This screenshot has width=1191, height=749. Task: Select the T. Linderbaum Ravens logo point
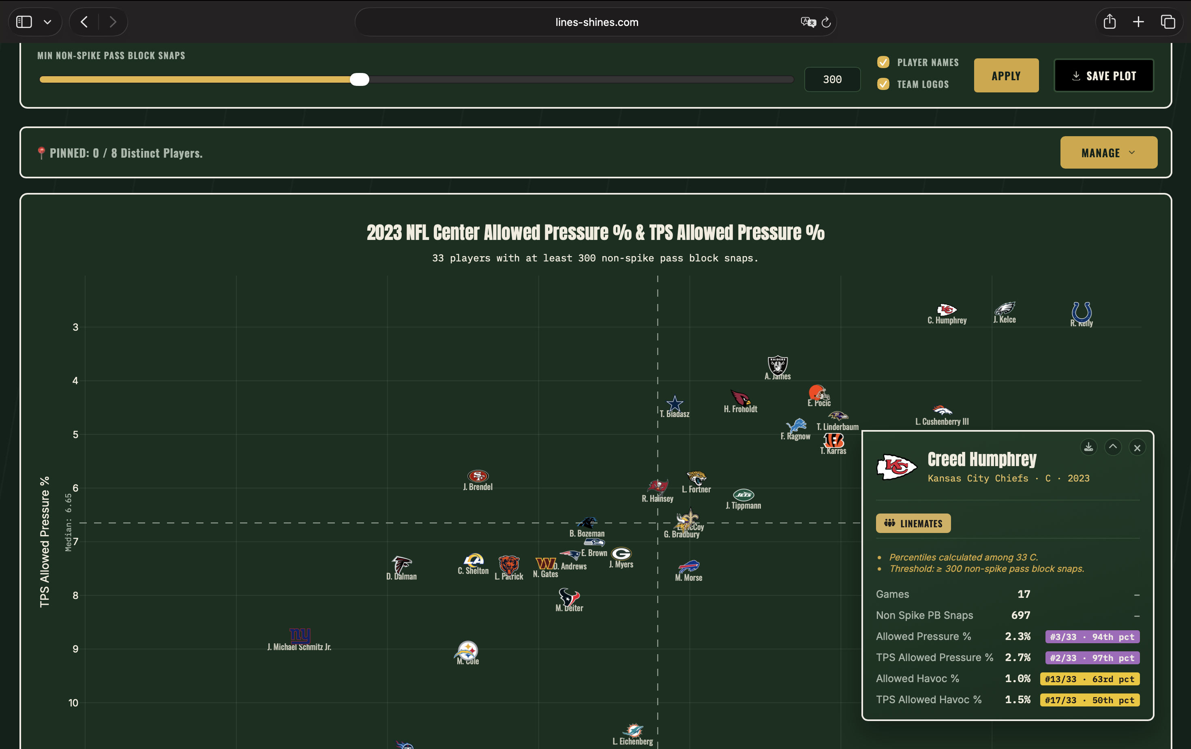tap(838, 416)
